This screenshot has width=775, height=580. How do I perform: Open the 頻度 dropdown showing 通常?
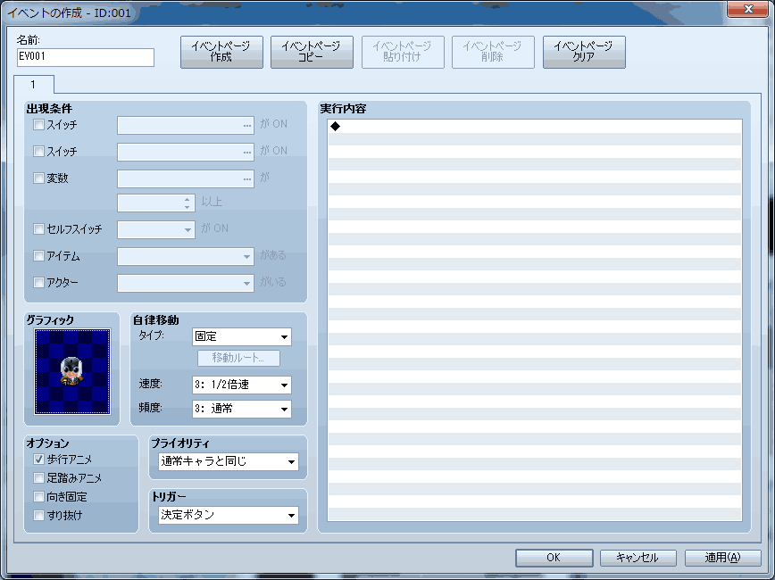pyautogui.click(x=242, y=409)
